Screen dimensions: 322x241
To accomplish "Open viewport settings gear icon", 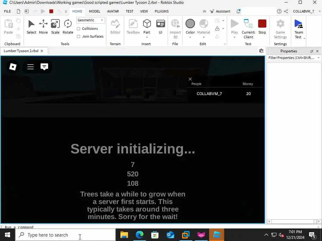I will 261,51.
